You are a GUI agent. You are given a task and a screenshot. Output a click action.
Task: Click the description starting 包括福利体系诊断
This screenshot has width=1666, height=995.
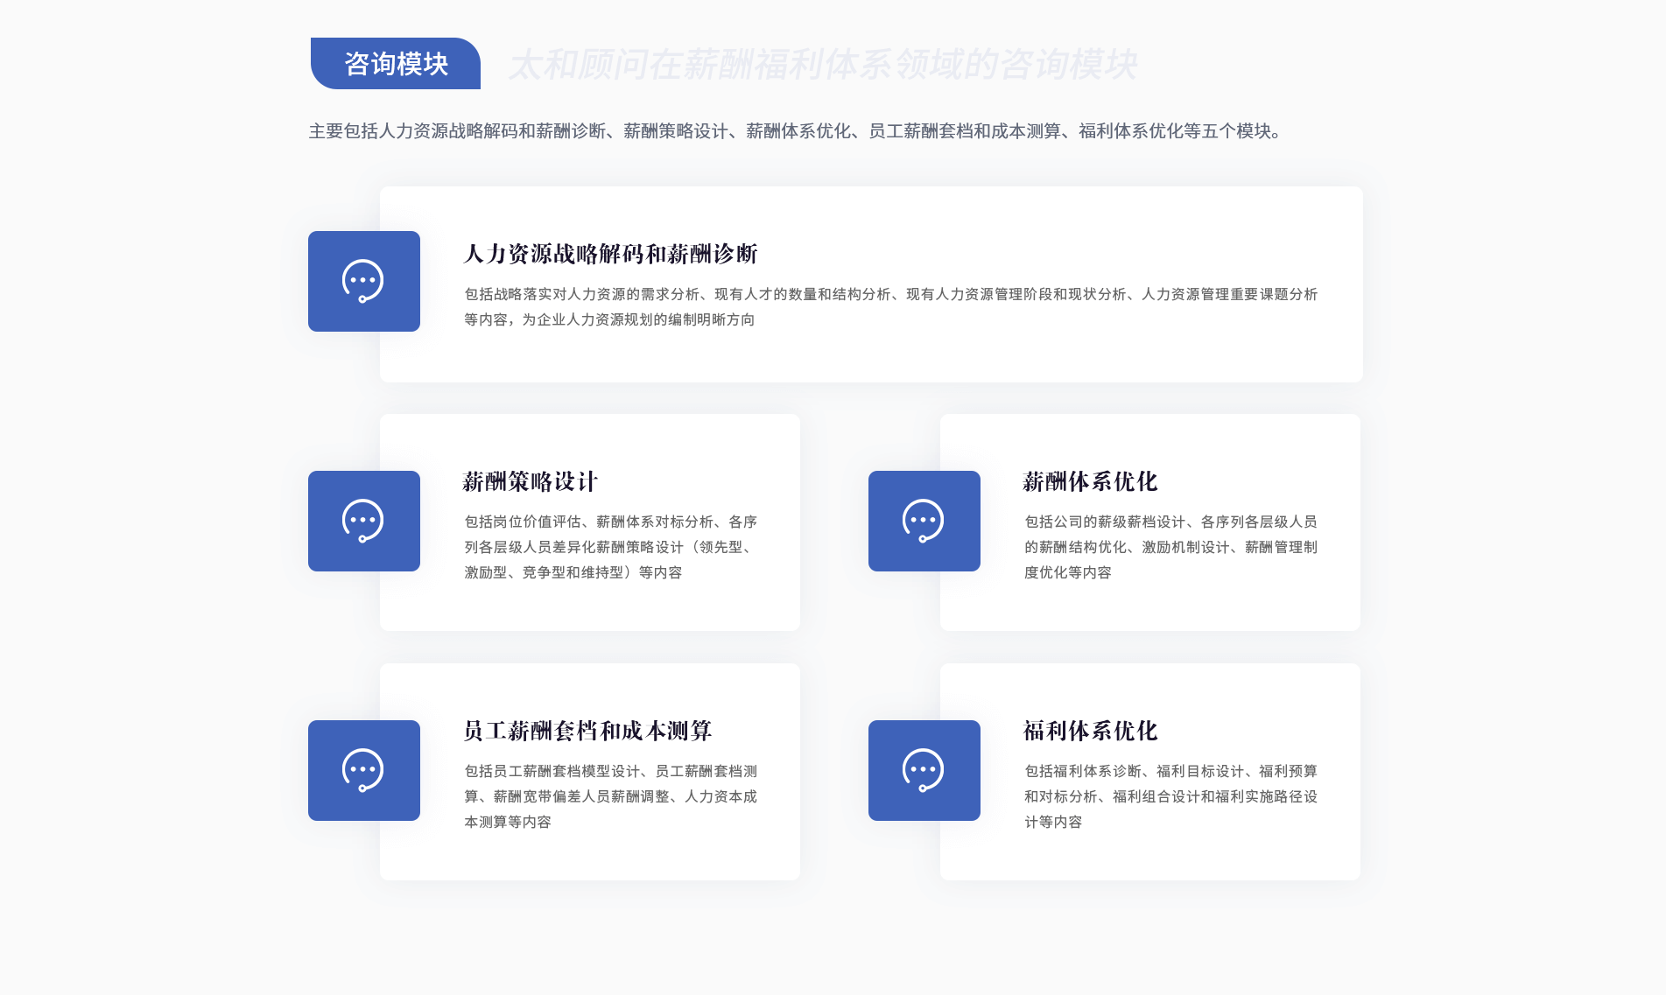(1171, 796)
